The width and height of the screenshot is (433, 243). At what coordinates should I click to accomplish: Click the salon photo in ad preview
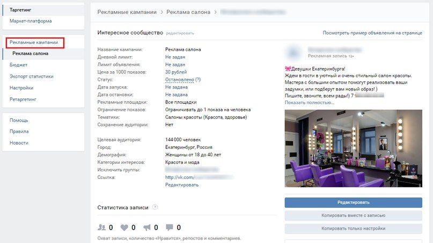pyautogui.click(x=353, y=148)
